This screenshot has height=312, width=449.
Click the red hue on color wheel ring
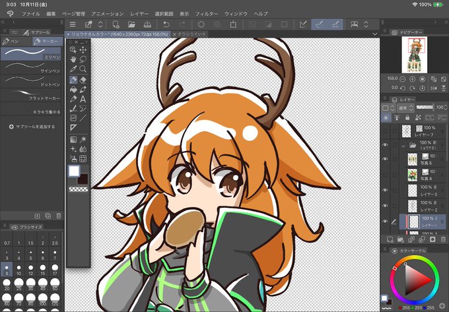point(394,268)
